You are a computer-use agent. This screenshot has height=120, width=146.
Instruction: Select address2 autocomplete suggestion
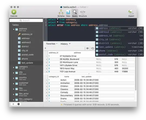click(120, 32)
